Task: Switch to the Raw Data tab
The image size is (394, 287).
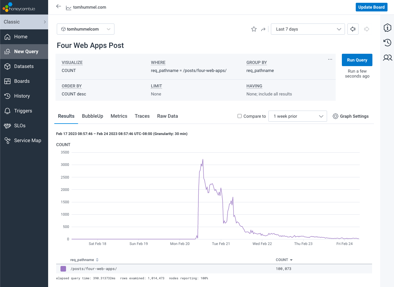Action: 168,116
